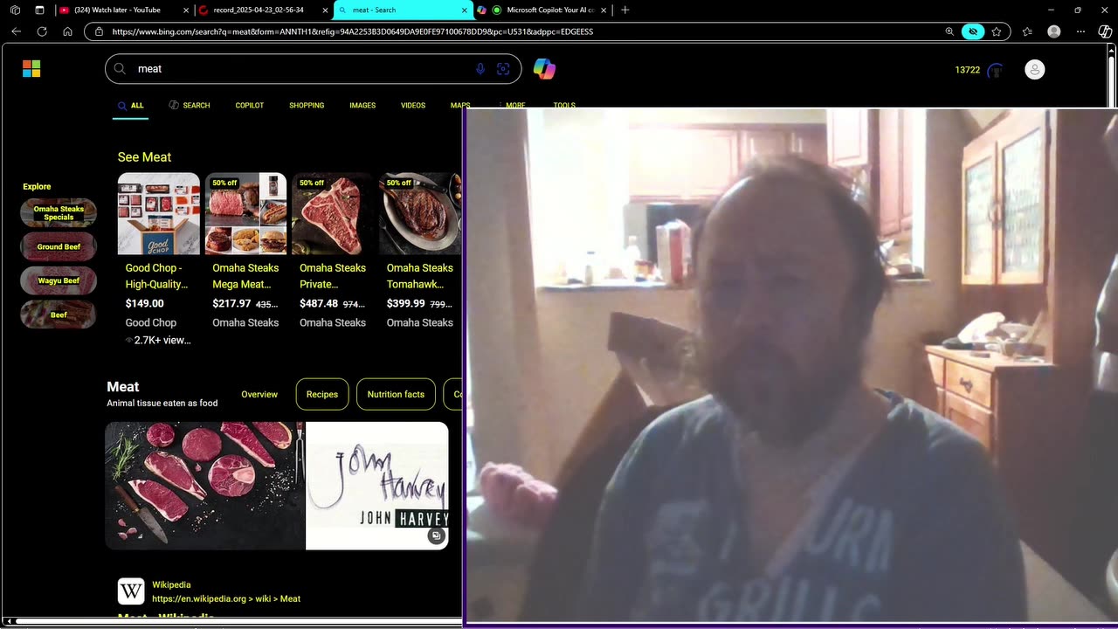
Task: Click the Bing search box with 'meat'
Action: coord(313,69)
